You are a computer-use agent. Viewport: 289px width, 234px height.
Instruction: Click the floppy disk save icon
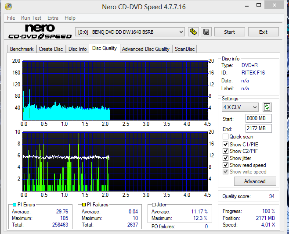pyautogui.click(x=206, y=32)
